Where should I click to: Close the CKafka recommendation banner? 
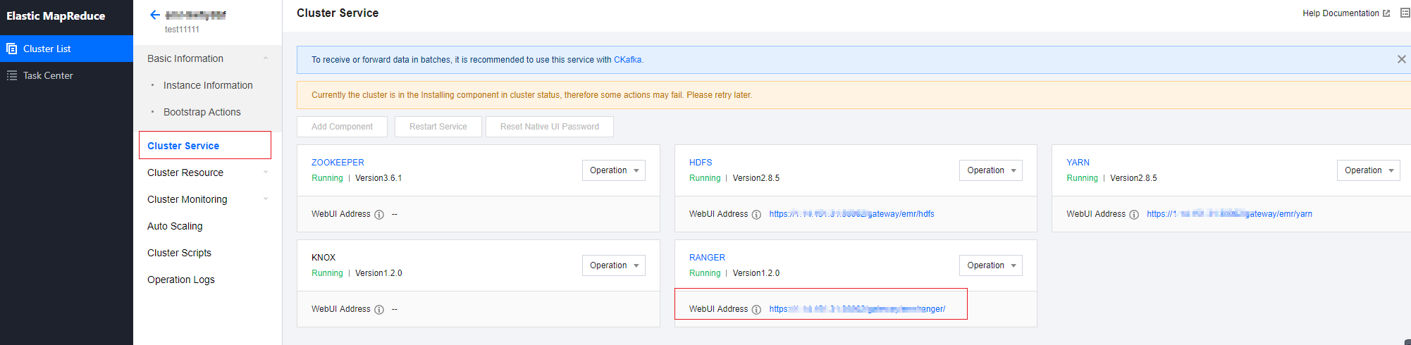pos(1401,60)
